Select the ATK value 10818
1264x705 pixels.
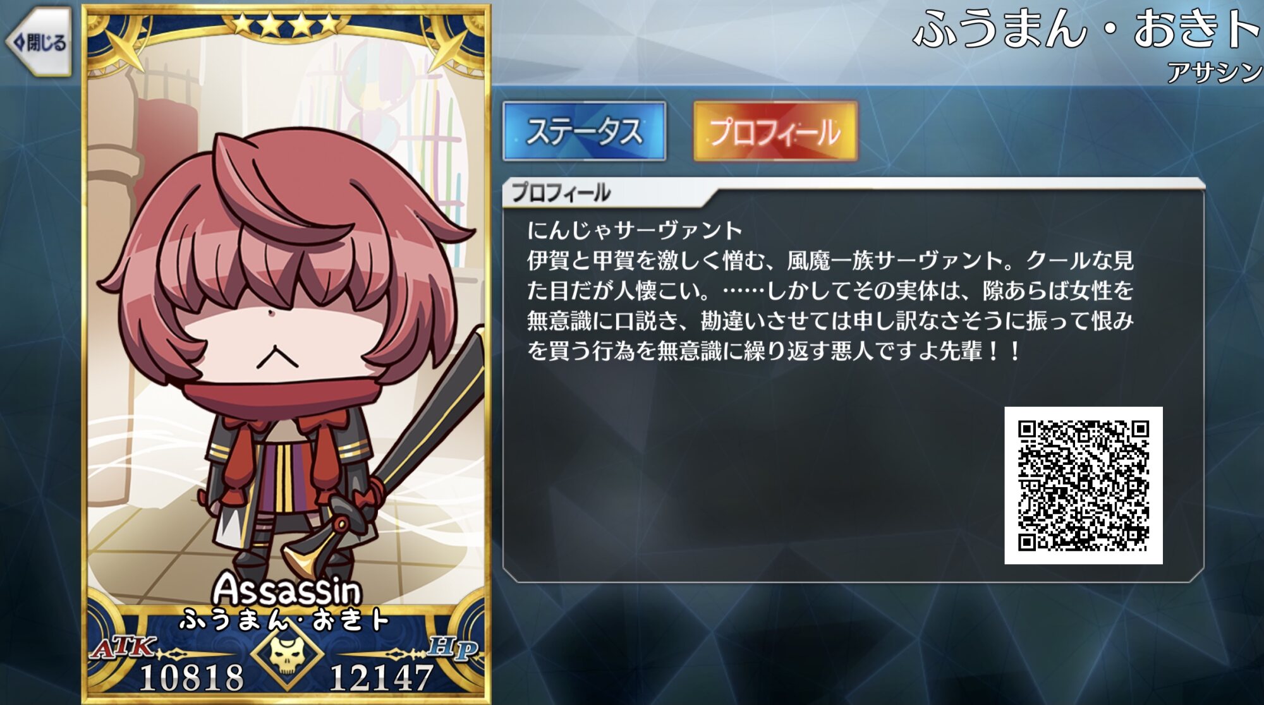click(x=191, y=678)
